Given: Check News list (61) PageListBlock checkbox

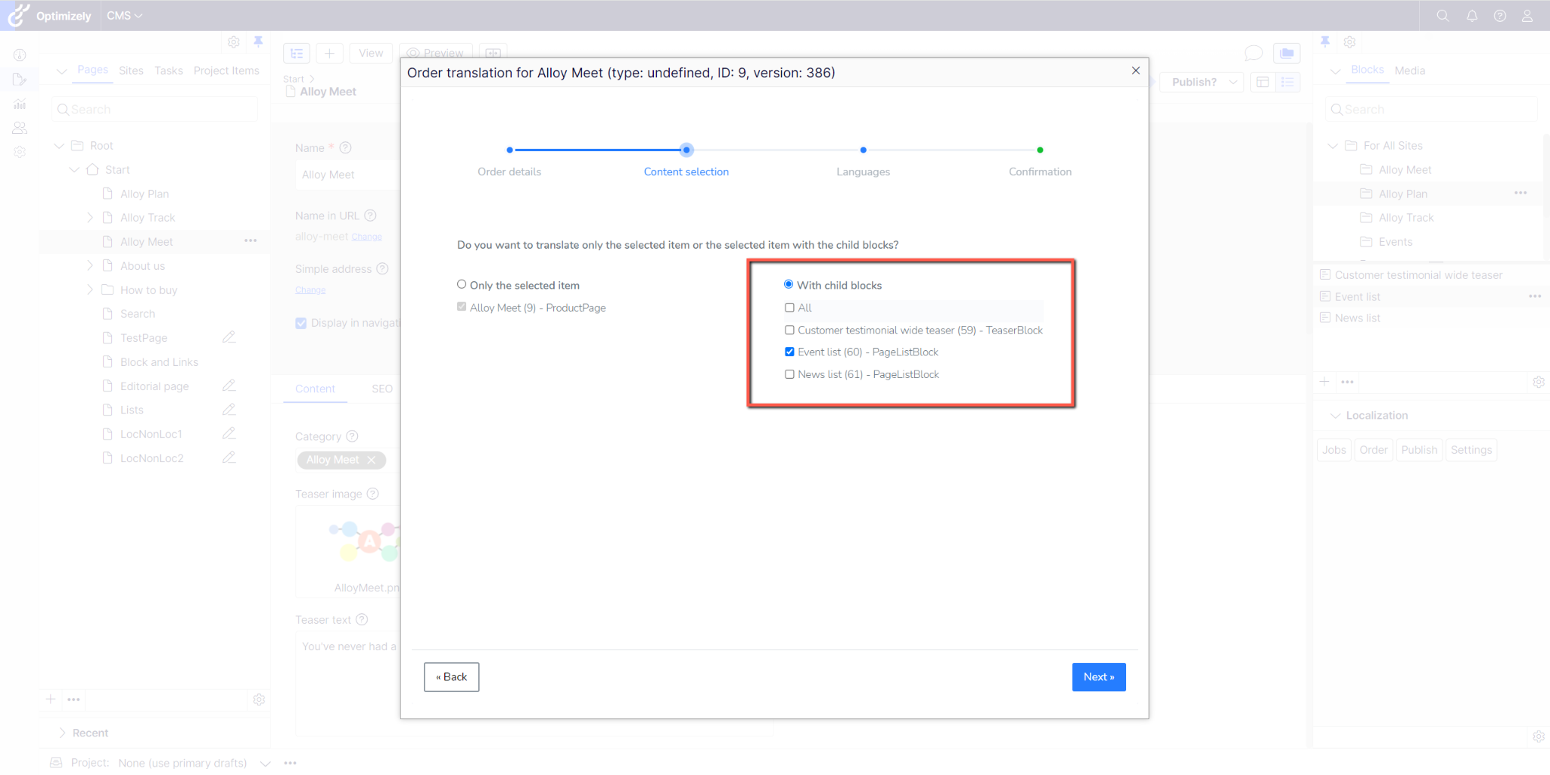Looking at the screenshot, I should point(789,374).
